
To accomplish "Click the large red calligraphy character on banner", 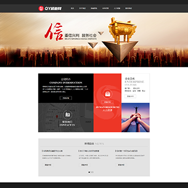I will pyautogui.click(x=54, y=32).
